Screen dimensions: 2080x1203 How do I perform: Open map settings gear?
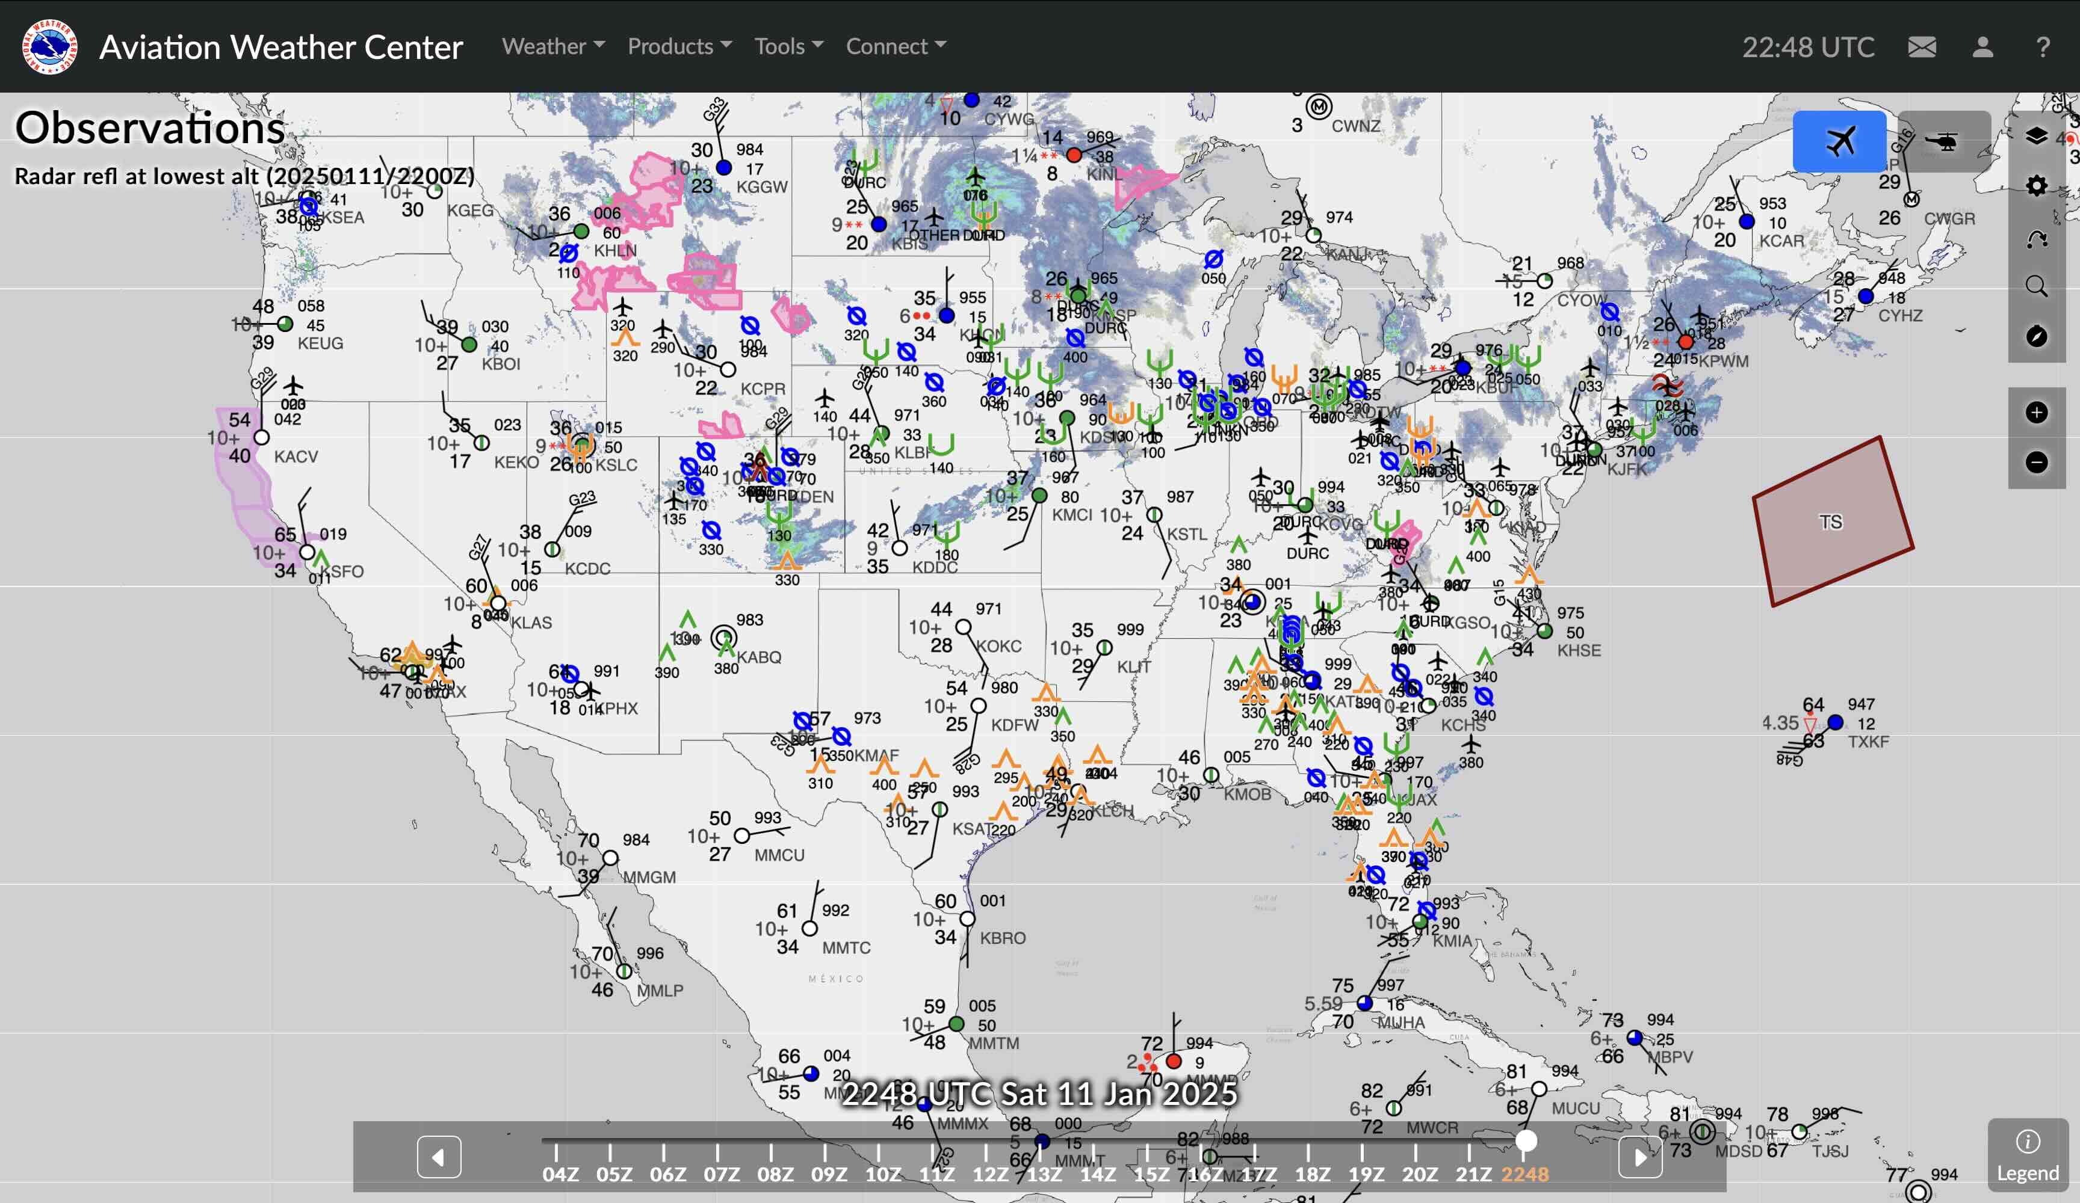2036,186
